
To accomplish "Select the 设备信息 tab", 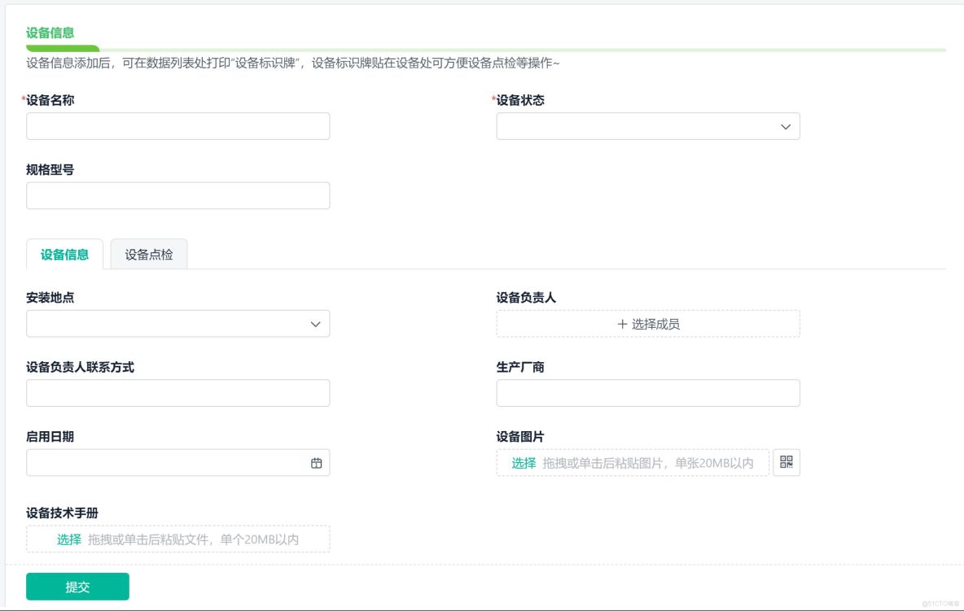I will point(65,254).
